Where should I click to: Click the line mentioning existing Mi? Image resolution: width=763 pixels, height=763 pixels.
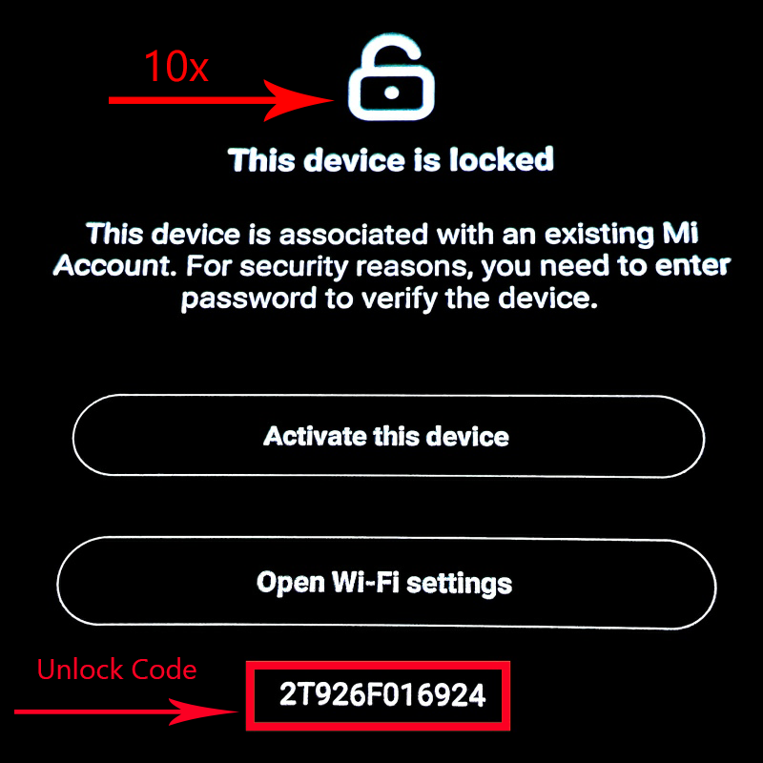pyautogui.click(x=392, y=234)
